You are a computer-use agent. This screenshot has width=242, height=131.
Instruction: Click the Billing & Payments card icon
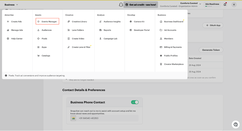pos(161,47)
